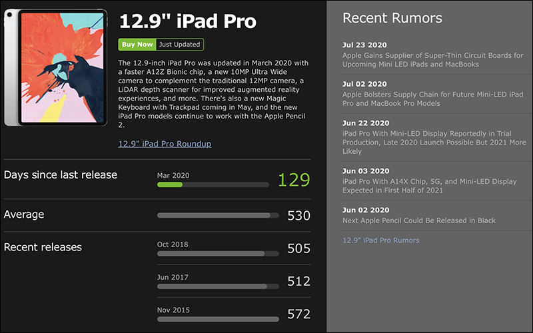Open the A14X Chip 5G rumor
The image size is (533, 333).
tap(429, 186)
